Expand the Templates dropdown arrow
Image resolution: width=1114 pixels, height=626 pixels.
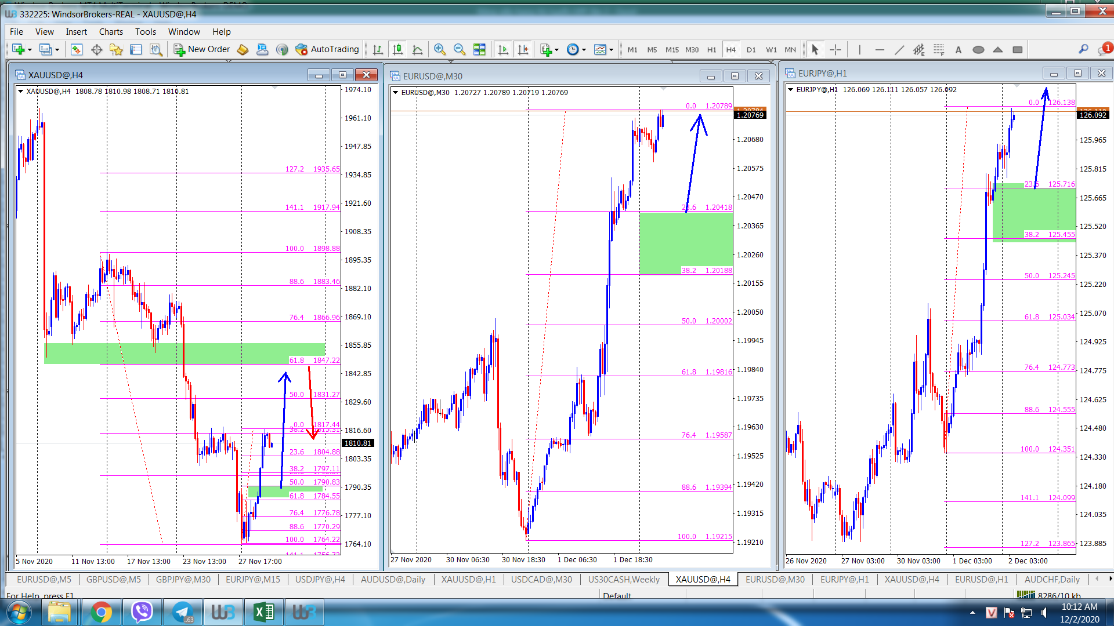click(x=612, y=50)
